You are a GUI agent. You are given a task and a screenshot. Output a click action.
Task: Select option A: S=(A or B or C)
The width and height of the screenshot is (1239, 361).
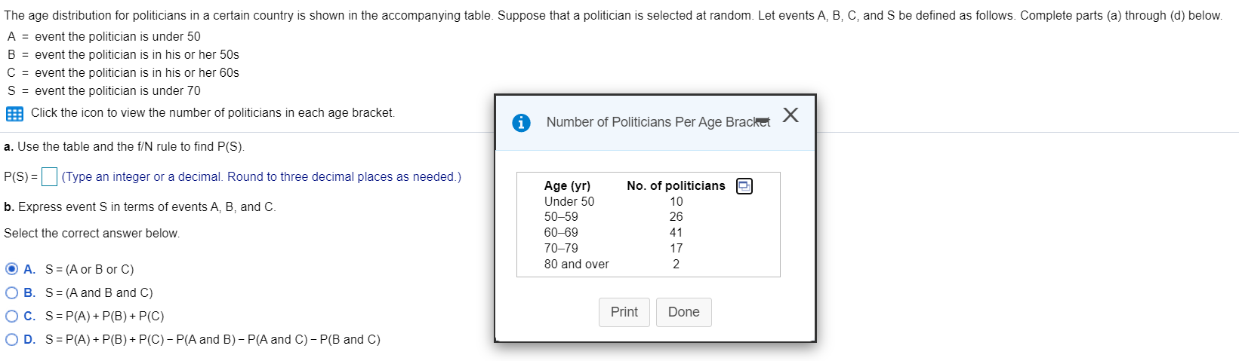[x=12, y=269]
